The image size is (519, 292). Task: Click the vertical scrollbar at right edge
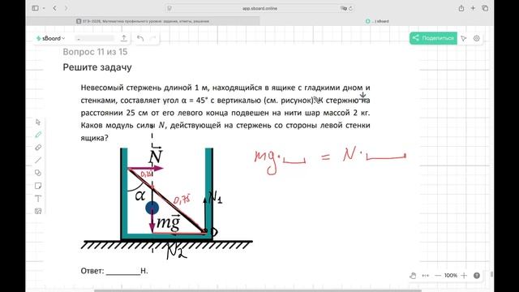coord(491,274)
